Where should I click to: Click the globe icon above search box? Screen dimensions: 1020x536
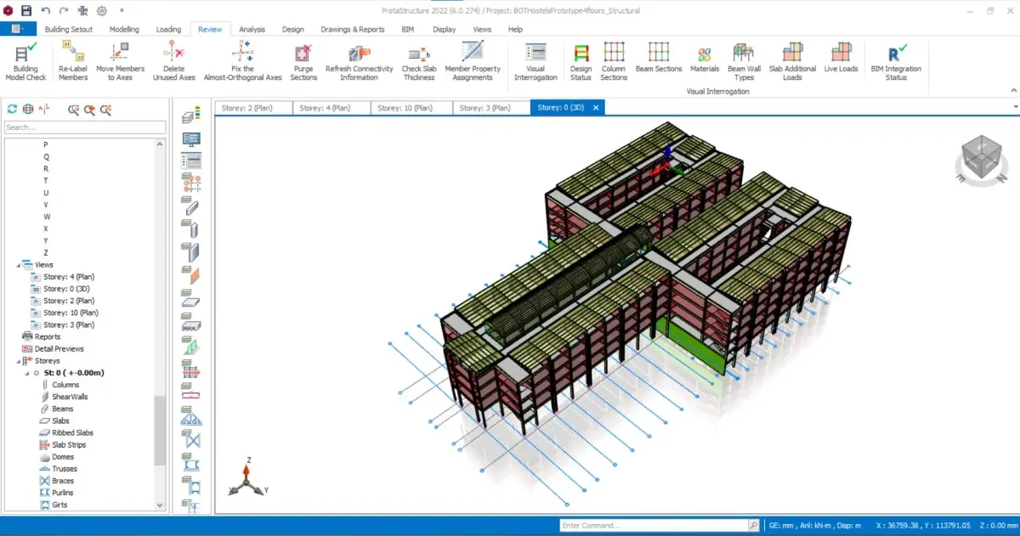coord(28,109)
